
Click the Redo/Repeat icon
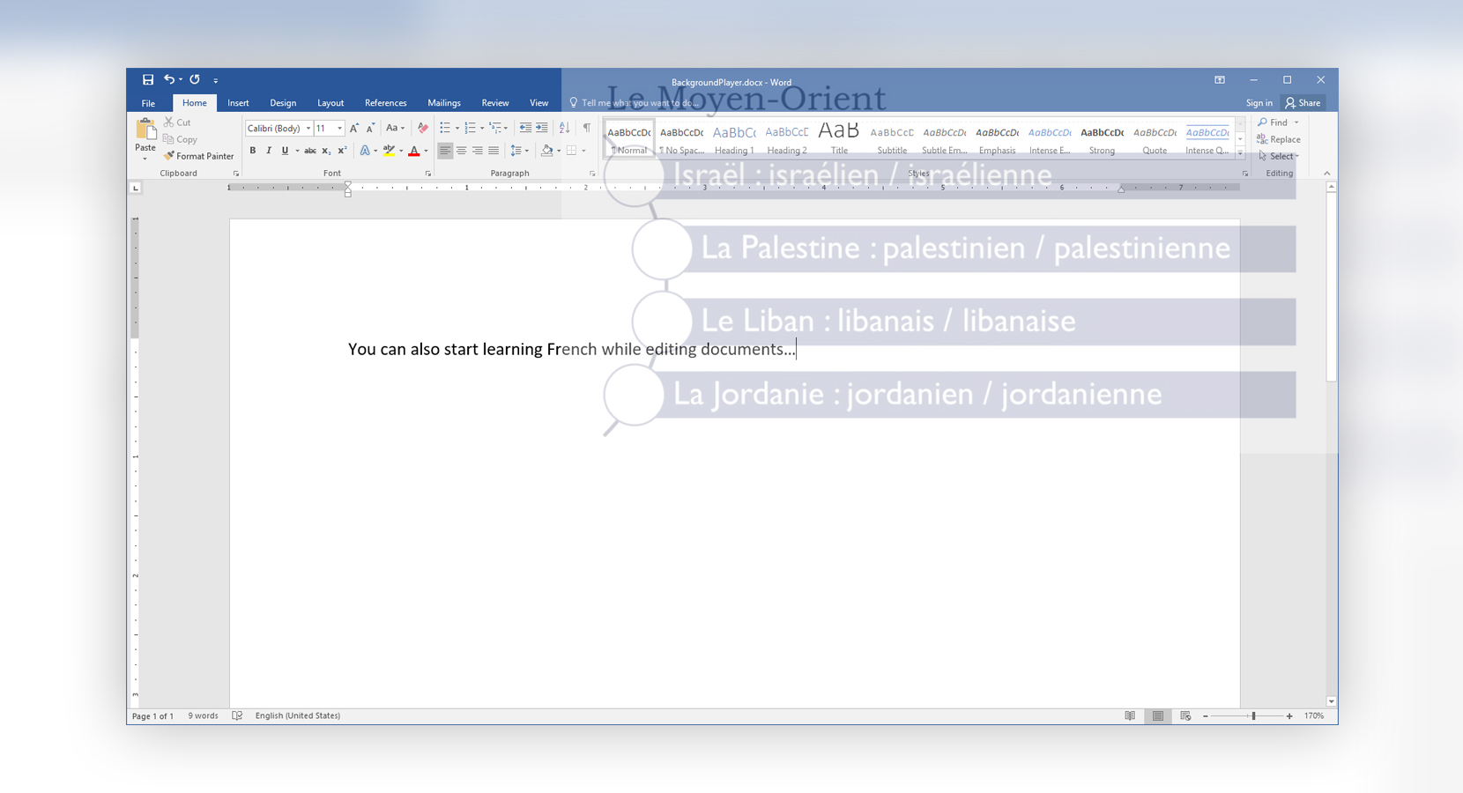point(195,79)
